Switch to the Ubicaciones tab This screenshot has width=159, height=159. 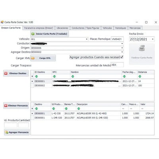pos(62,28)
